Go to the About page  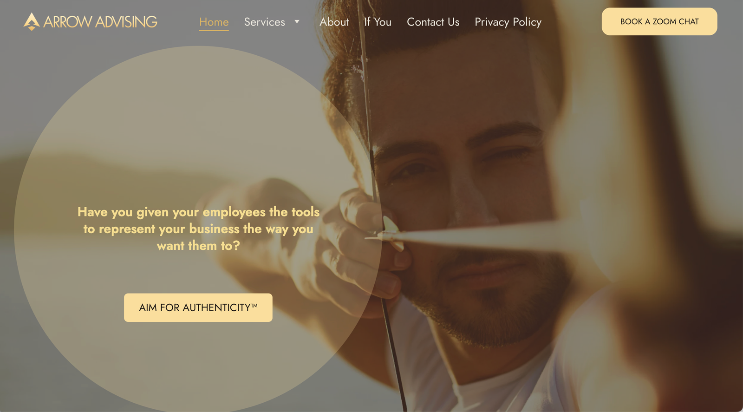334,22
